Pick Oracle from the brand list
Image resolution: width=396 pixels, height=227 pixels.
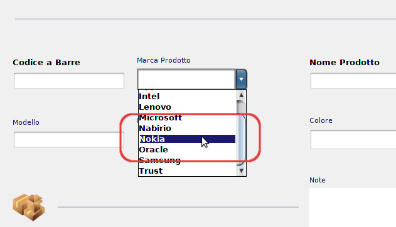click(x=187, y=150)
